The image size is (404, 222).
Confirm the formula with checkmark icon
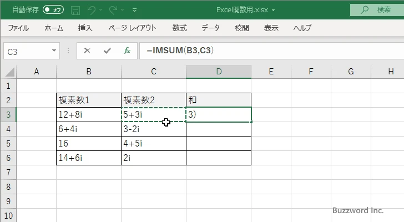107,51
